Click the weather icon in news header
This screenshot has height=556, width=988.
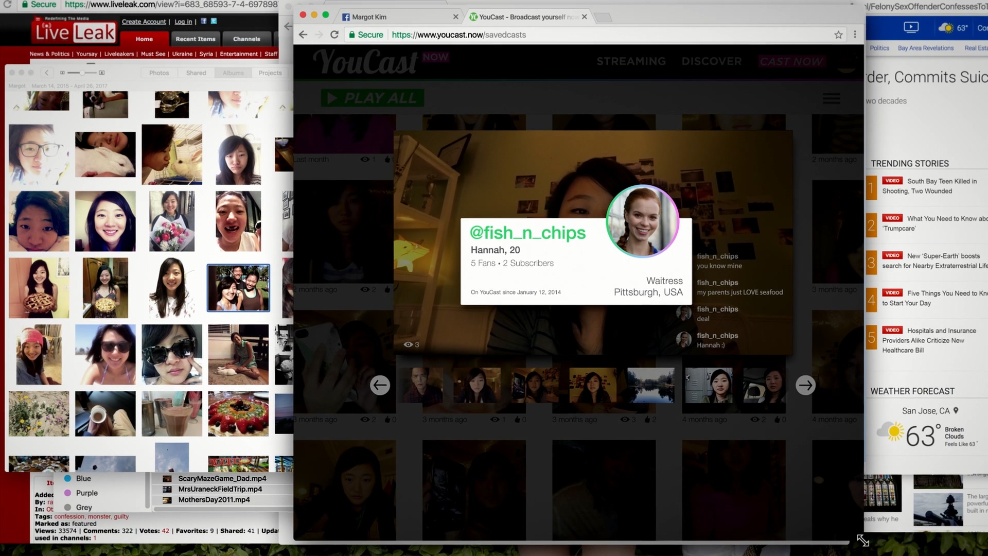pyautogui.click(x=946, y=28)
